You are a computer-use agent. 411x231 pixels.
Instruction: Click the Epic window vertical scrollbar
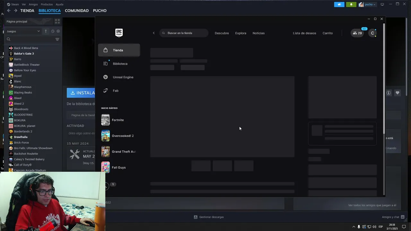[384, 79]
